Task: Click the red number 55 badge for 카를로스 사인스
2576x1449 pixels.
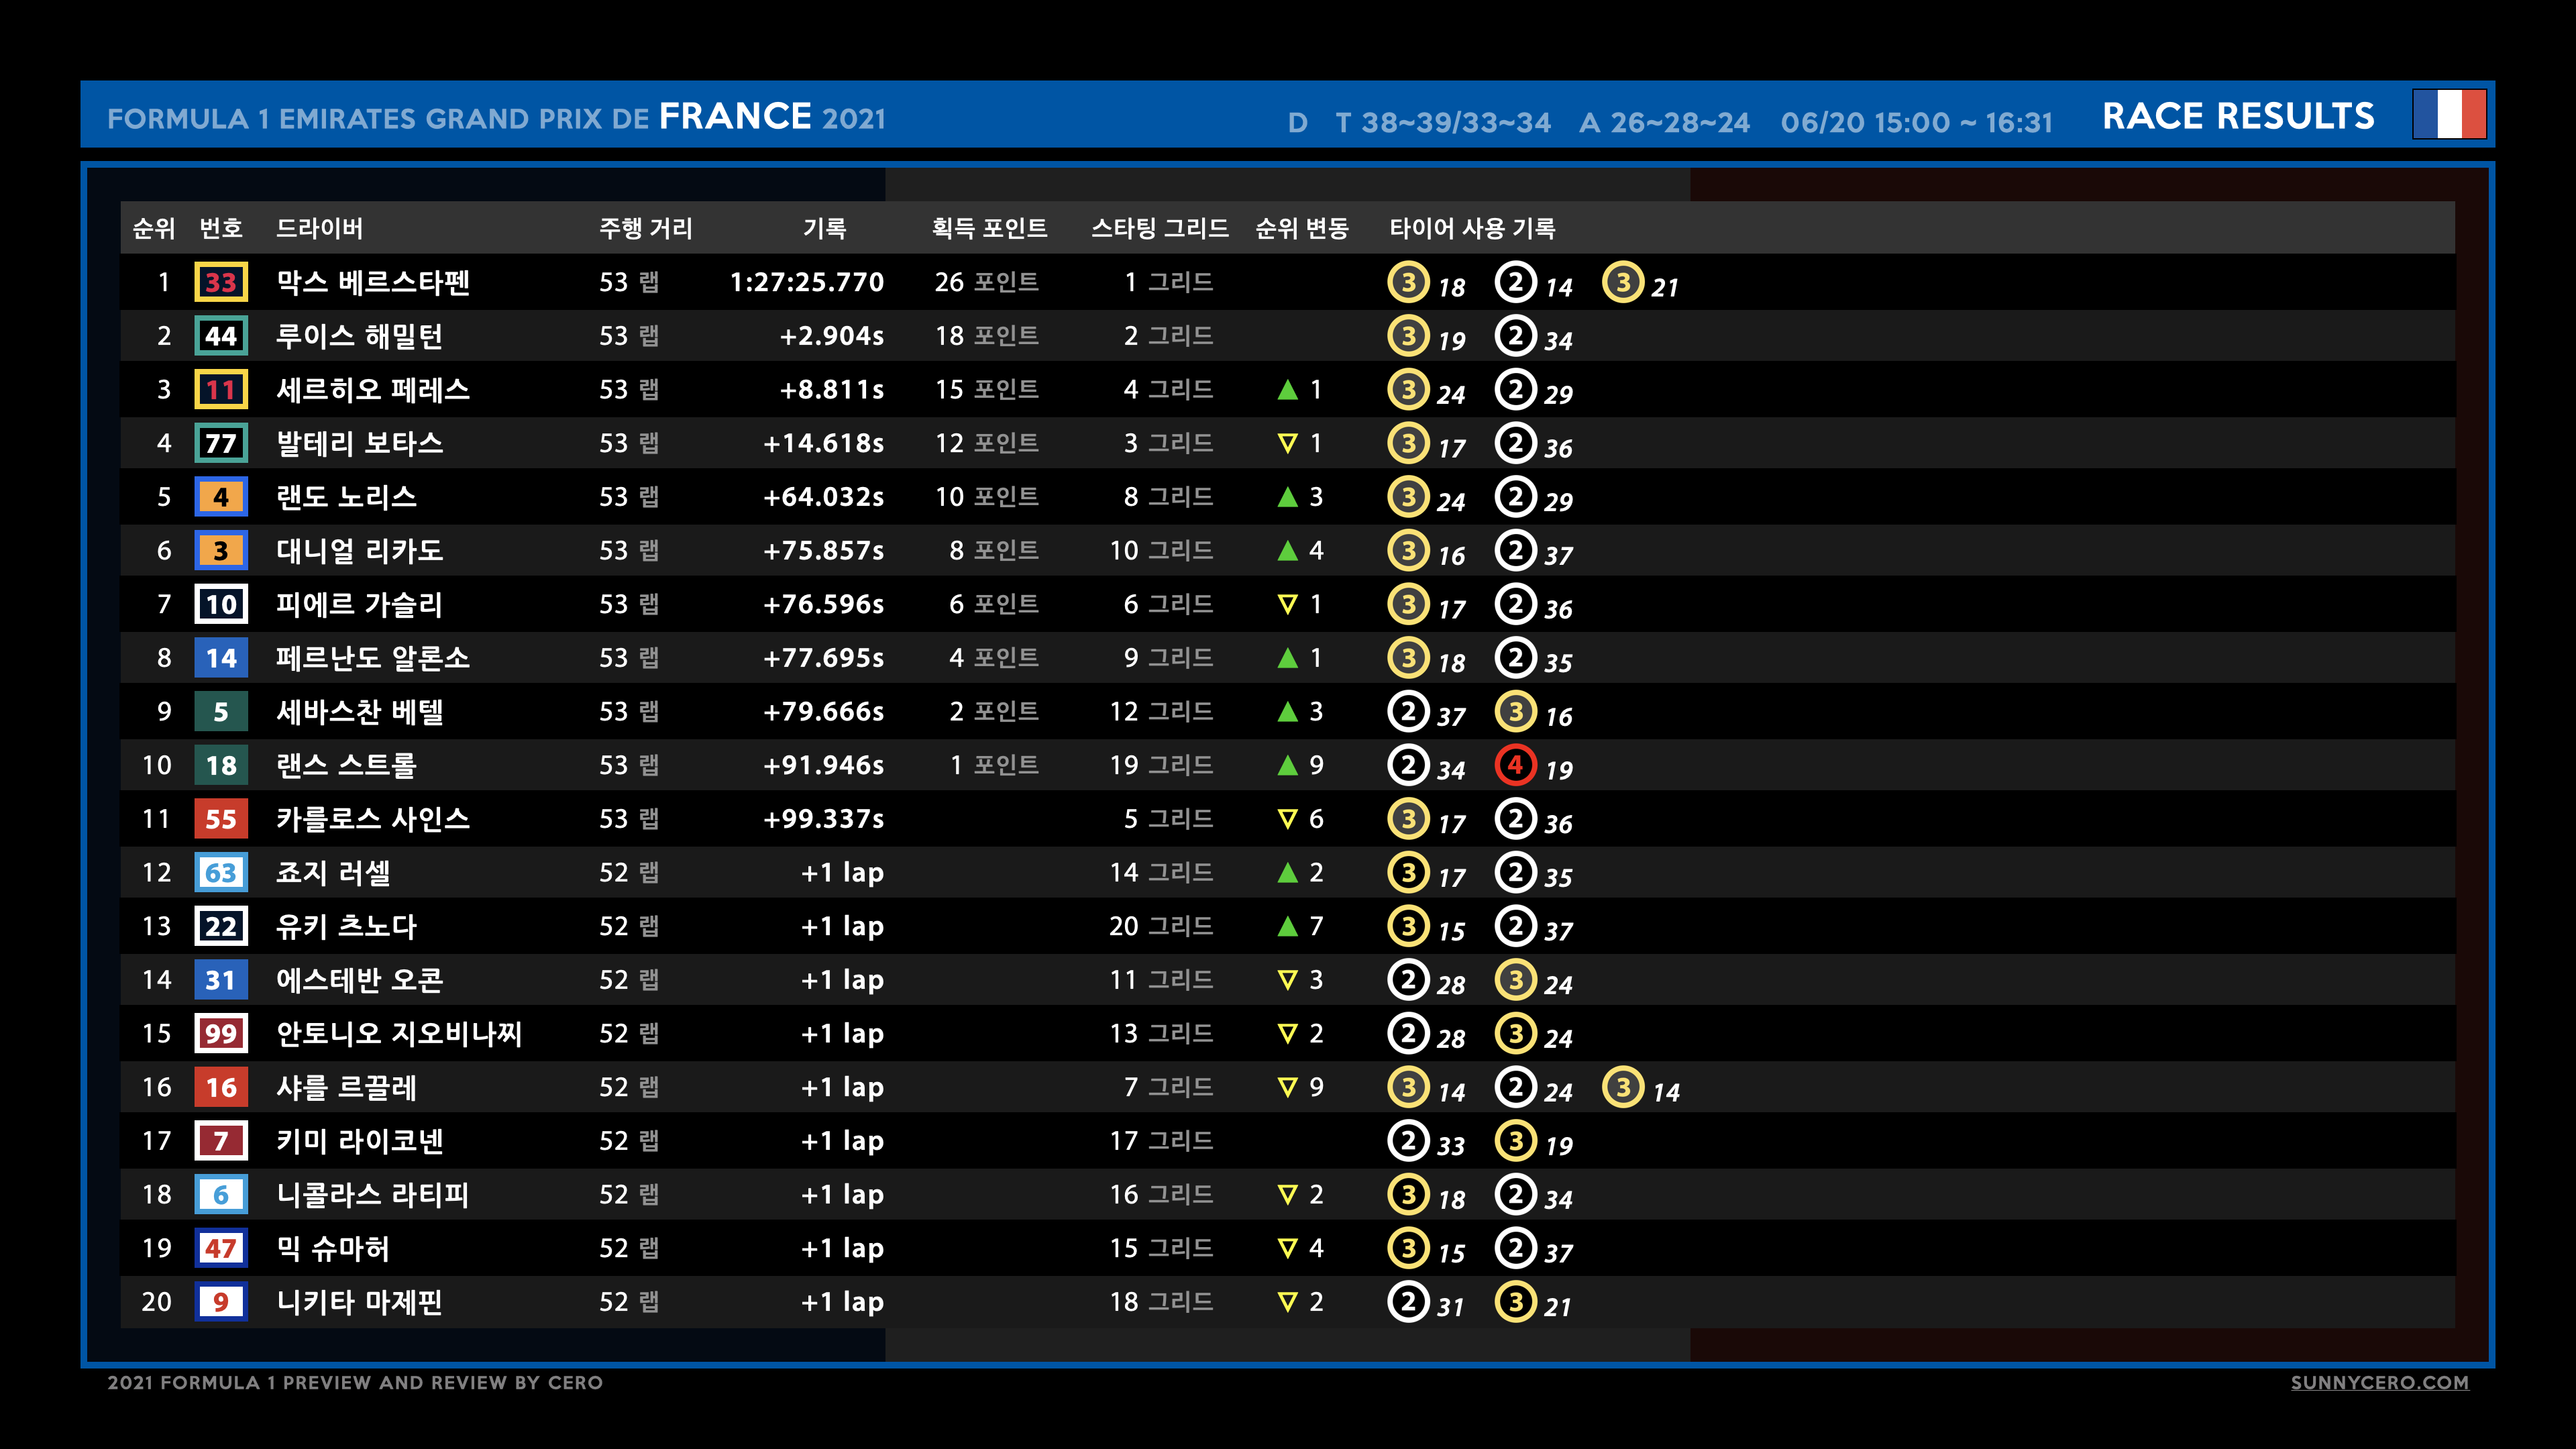Action: click(x=221, y=819)
